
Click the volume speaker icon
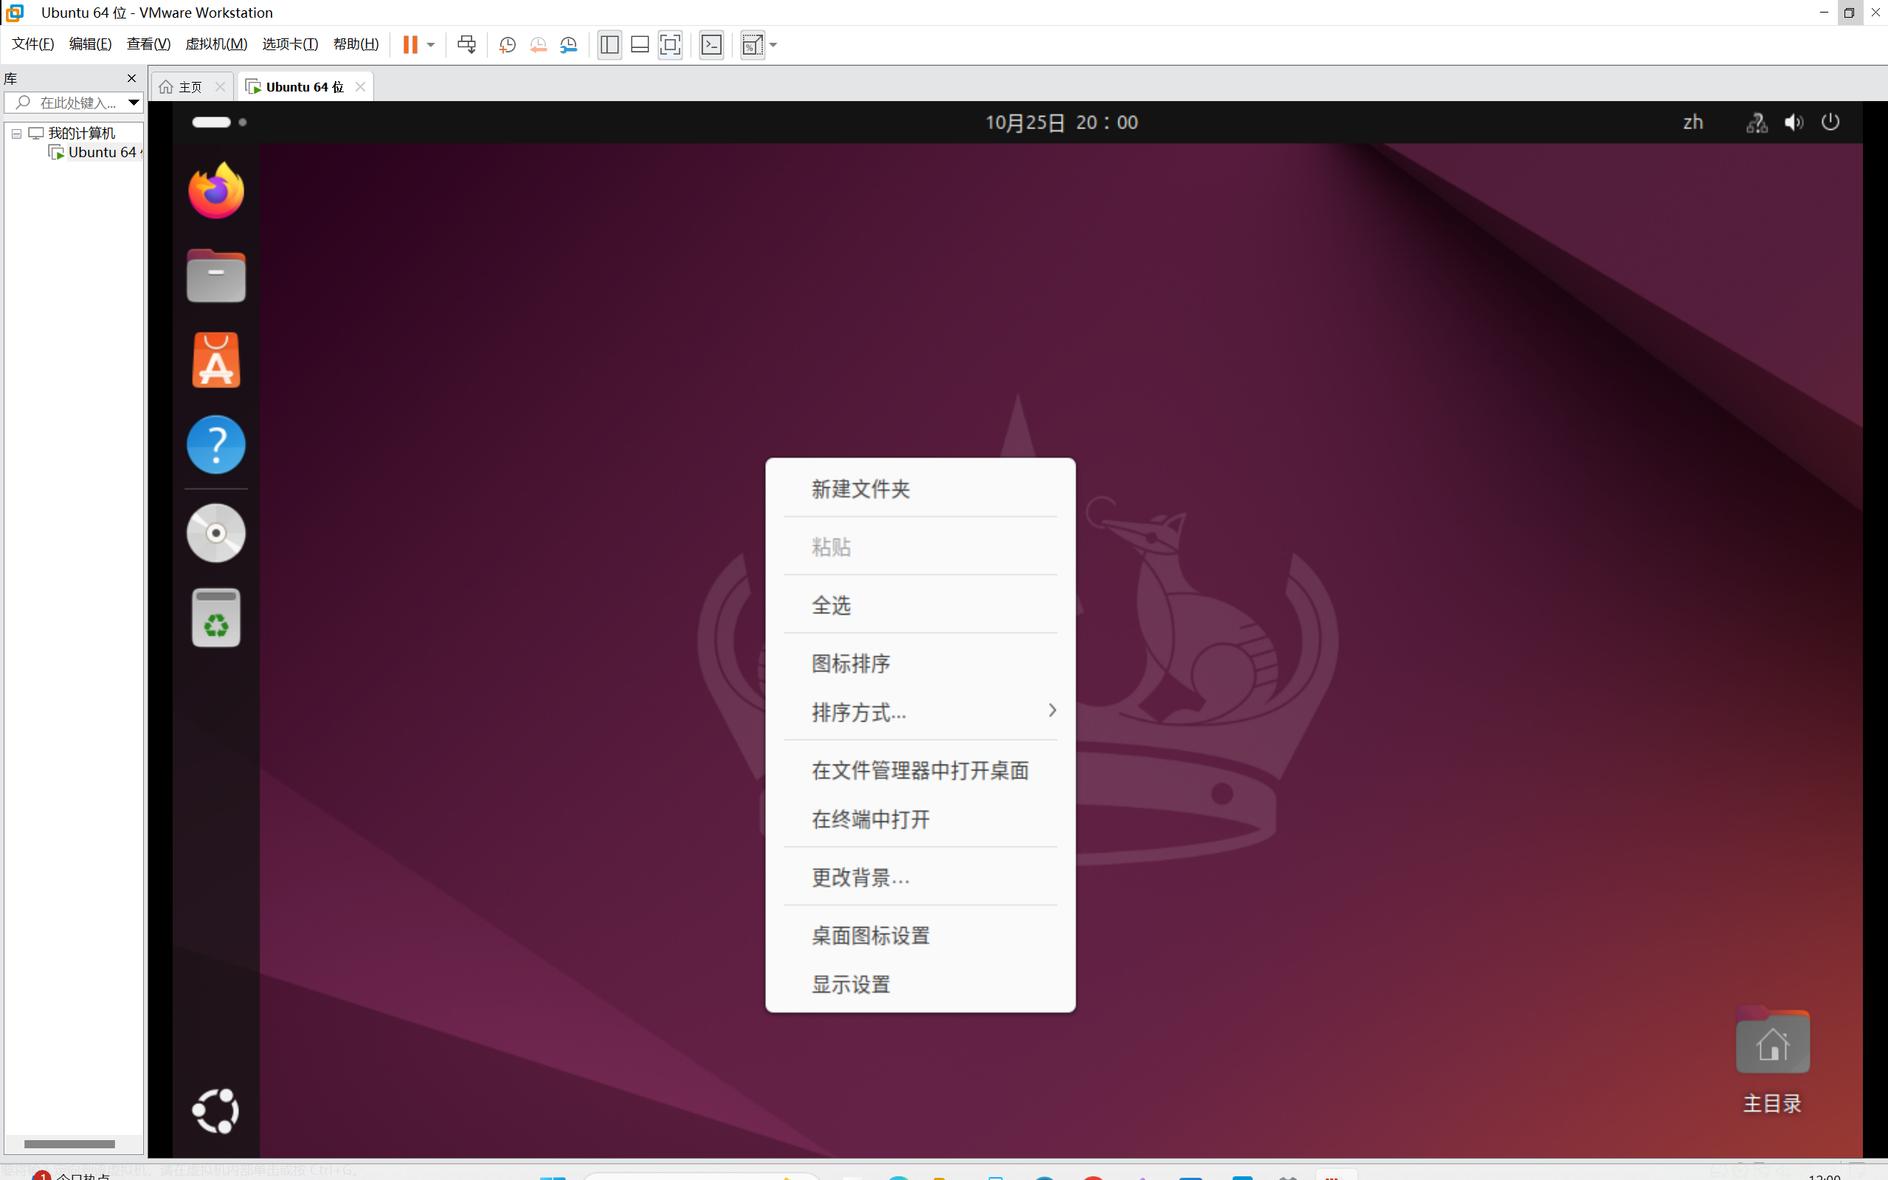(x=1794, y=123)
